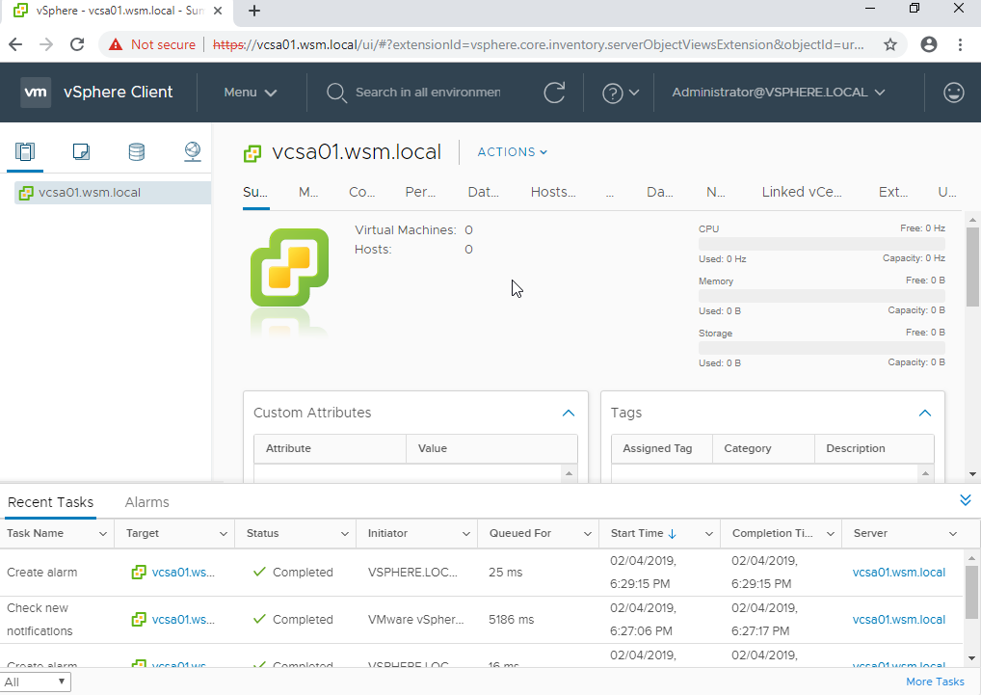Open the Administrator@VSPHERE.LOCAL user menu

(779, 93)
